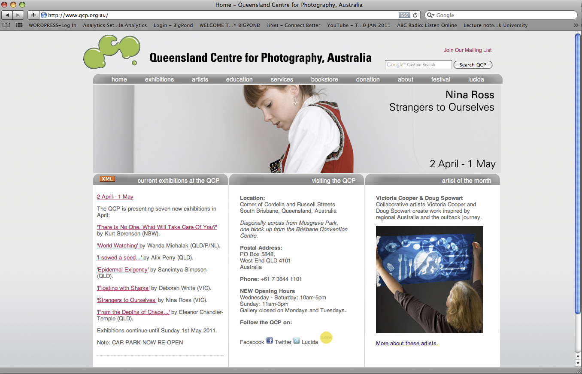
Task: Go back using the browser back arrow
Action: click(x=7, y=15)
